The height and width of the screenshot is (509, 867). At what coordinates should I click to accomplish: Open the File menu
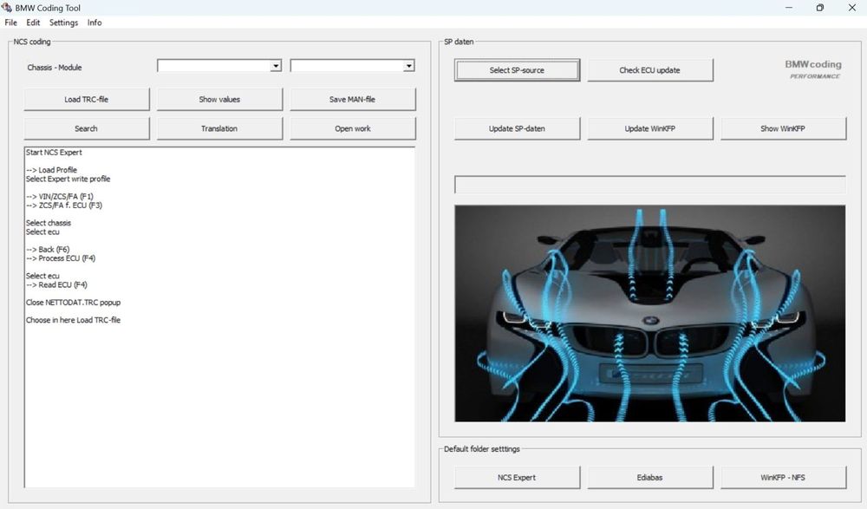click(11, 23)
